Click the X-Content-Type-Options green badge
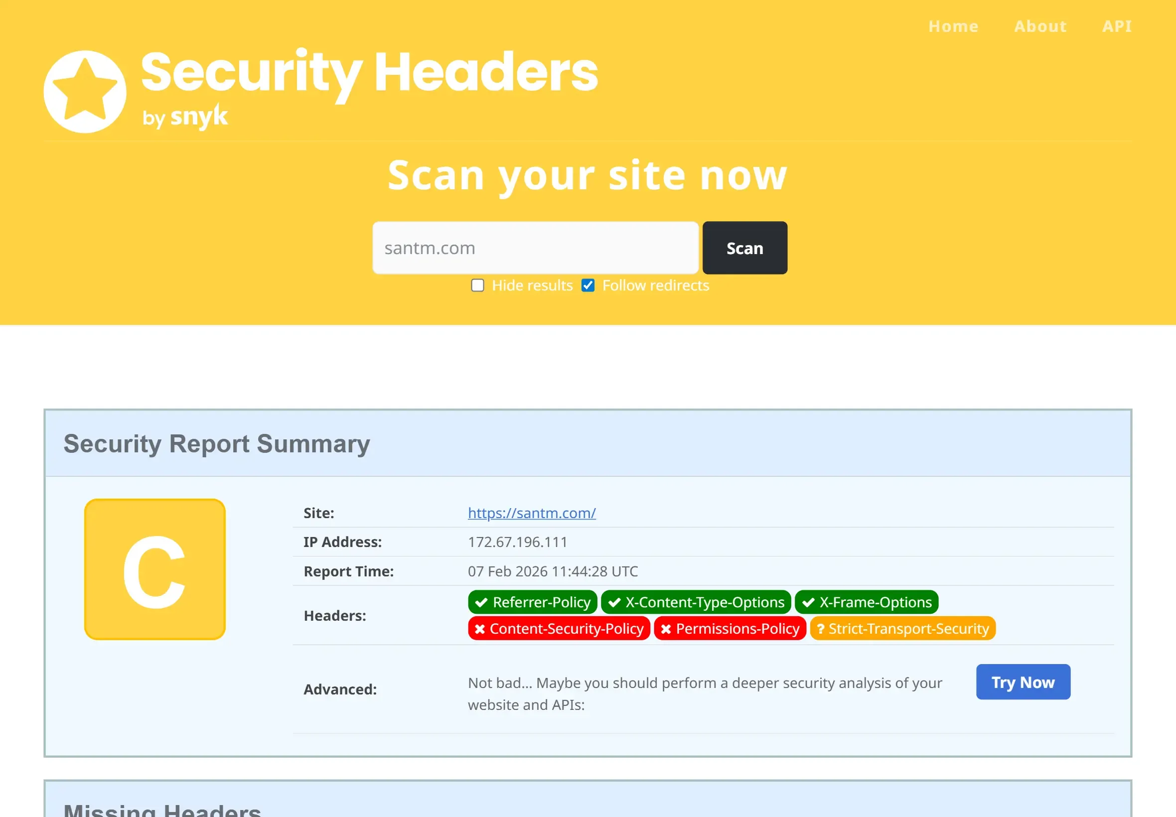The width and height of the screenshot is (1176, 817). tap(696, 602)
